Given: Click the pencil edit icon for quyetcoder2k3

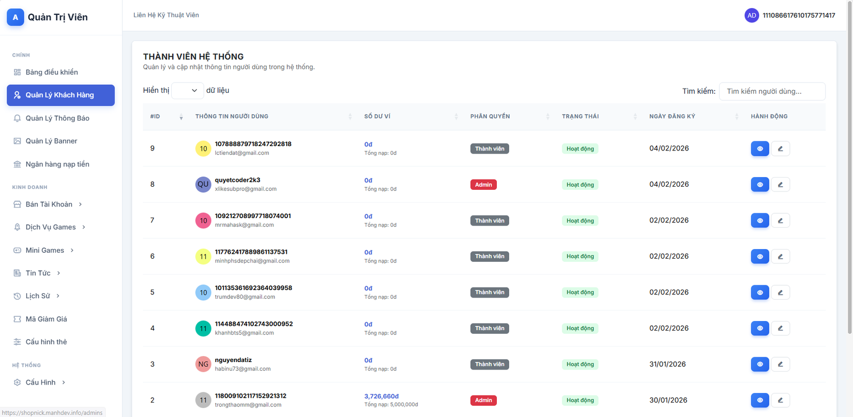Looking at the screenshot, I should coord(780,185).
